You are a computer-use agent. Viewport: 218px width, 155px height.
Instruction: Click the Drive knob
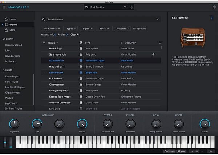tap(37, 124)
